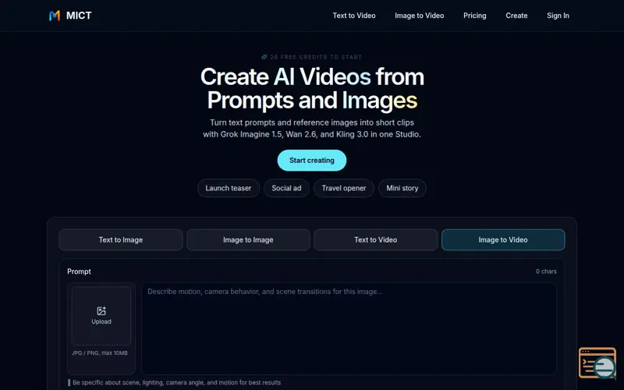Switch to Text to Image tab
The image size is (624, 390).
[x=121, y=240]
